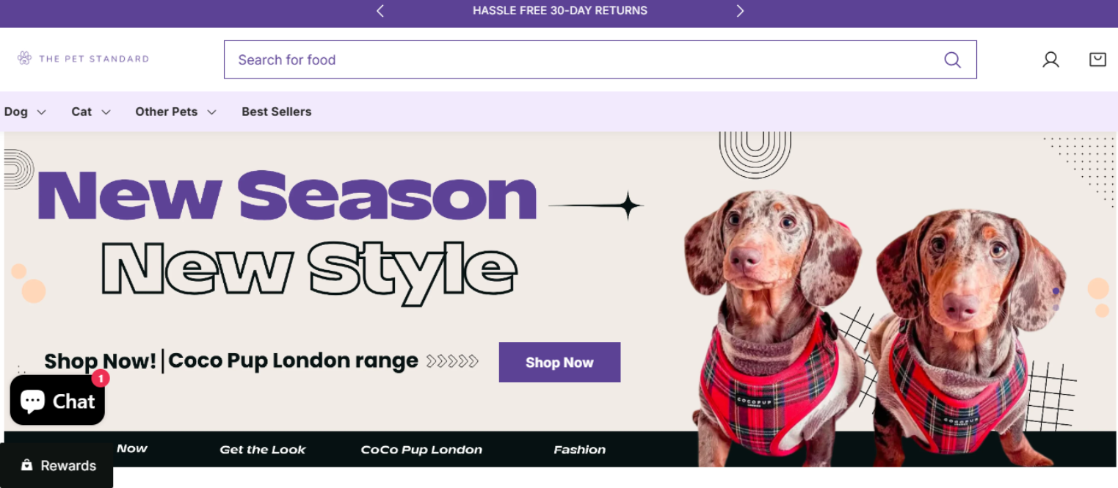Go to Best Sellers page

tap(277, 112)
